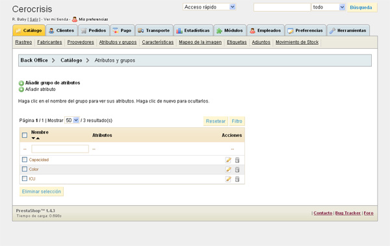390x246 pixels.
Task: Open the Acceso rápido dropdown
Action: (209, 7)
